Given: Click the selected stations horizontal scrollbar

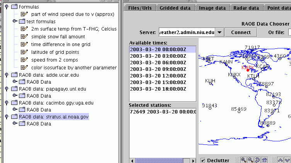Looking at the screenshot, I should [162, 160].
